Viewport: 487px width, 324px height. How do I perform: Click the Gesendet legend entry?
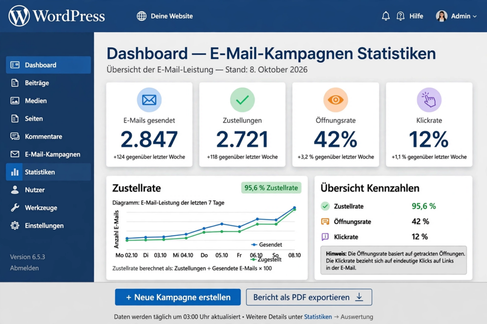[266, 245]
